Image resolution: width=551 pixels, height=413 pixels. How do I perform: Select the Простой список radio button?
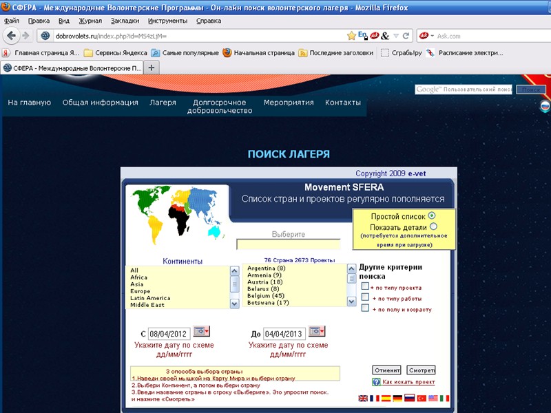[432, 215]
